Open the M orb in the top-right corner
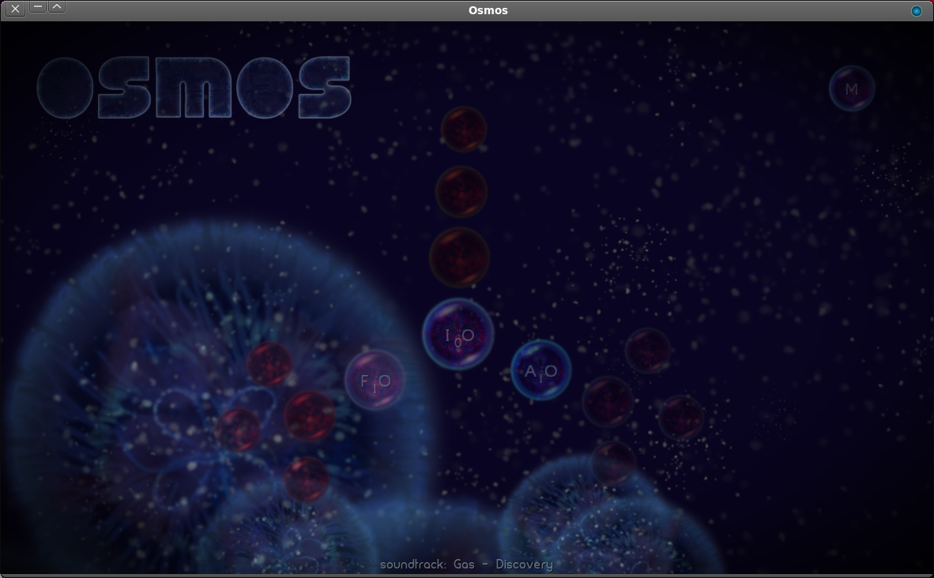 pyautogui.click(x=852, y=88)
